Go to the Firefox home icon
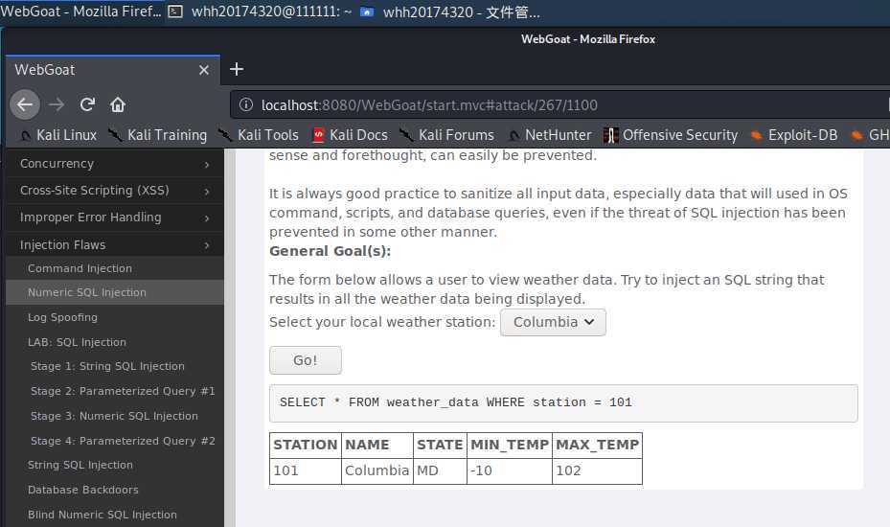Screen dimensions: 890x527 pyautogui.click(x=118, y=104)
